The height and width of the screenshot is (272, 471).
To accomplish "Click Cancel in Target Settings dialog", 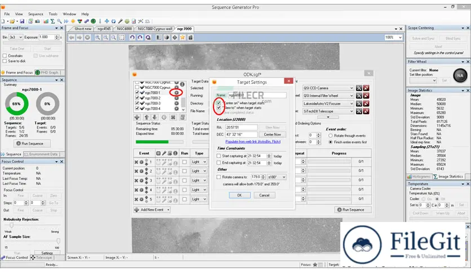I will tap(264, 196).
